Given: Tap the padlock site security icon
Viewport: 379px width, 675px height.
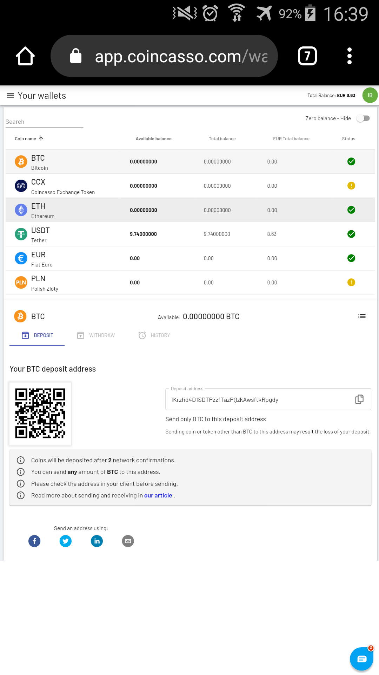Looking at the screenshot, I should coord(76,56).
